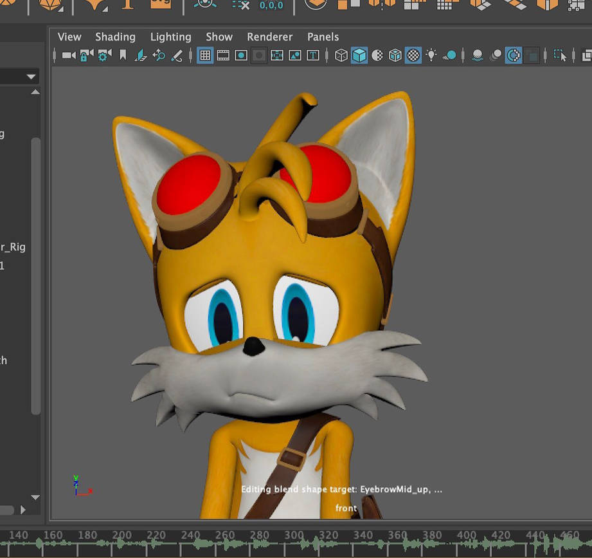Open the 2D Pan/Zoom tool
Viewport: 592px width, 558px height.
pos(159,55)
